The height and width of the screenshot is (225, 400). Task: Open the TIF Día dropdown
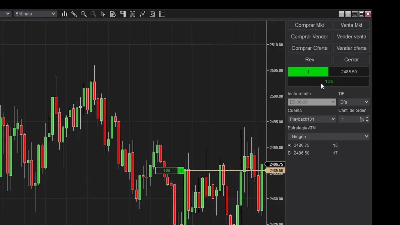click(x=354, y=102)
